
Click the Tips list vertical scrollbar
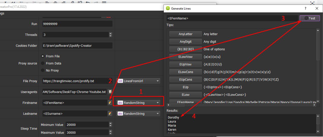tap(318, 47)
